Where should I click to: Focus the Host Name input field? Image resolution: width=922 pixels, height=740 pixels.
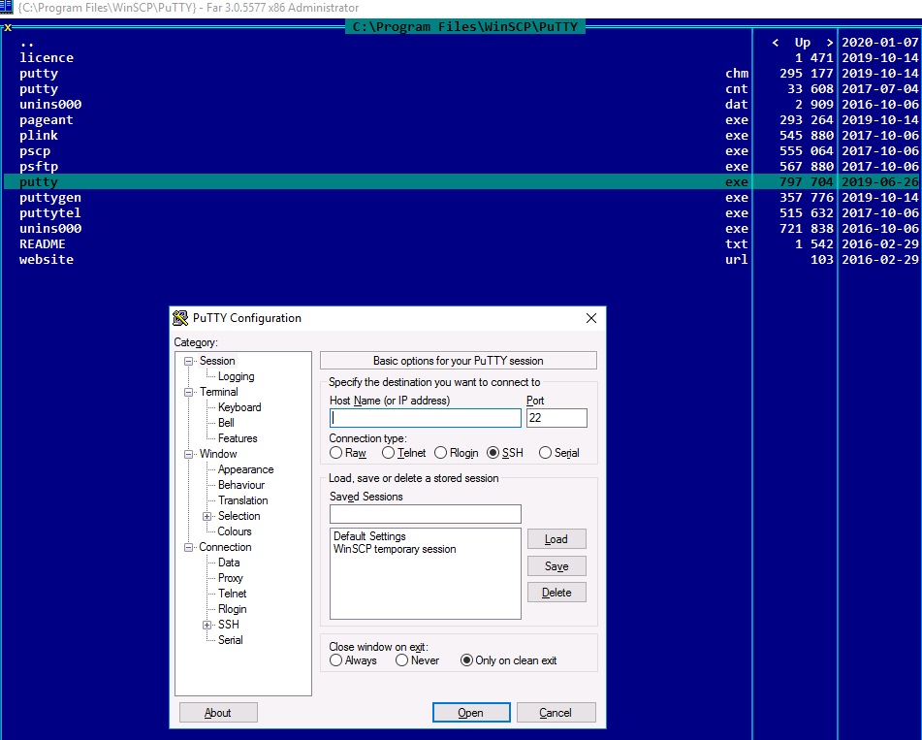[x=426, y=418]
